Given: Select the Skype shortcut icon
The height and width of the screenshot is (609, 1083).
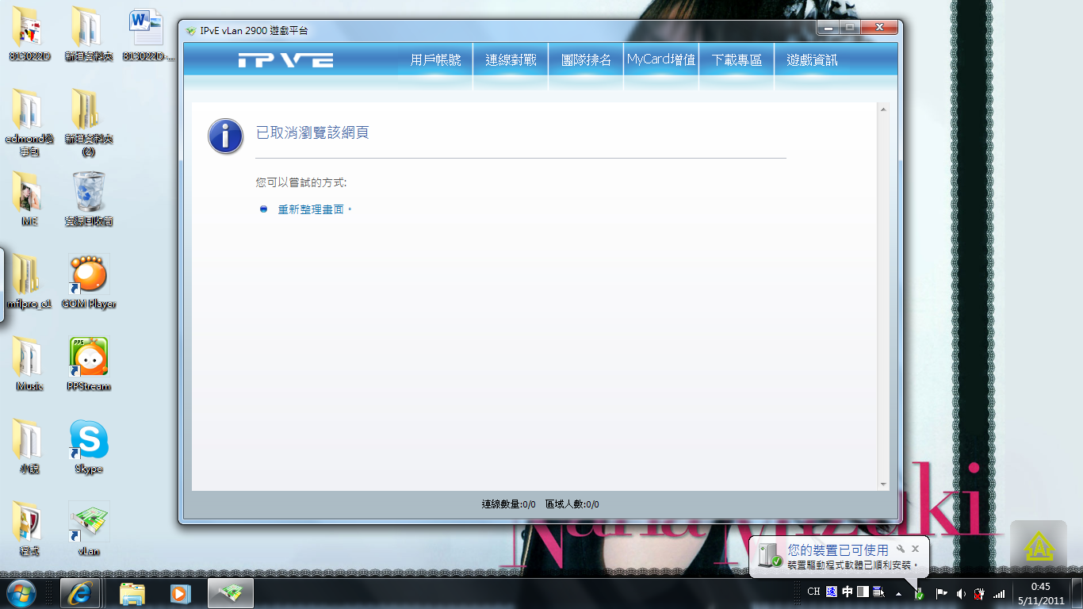Looking at the screenshot, I should 88,446.
